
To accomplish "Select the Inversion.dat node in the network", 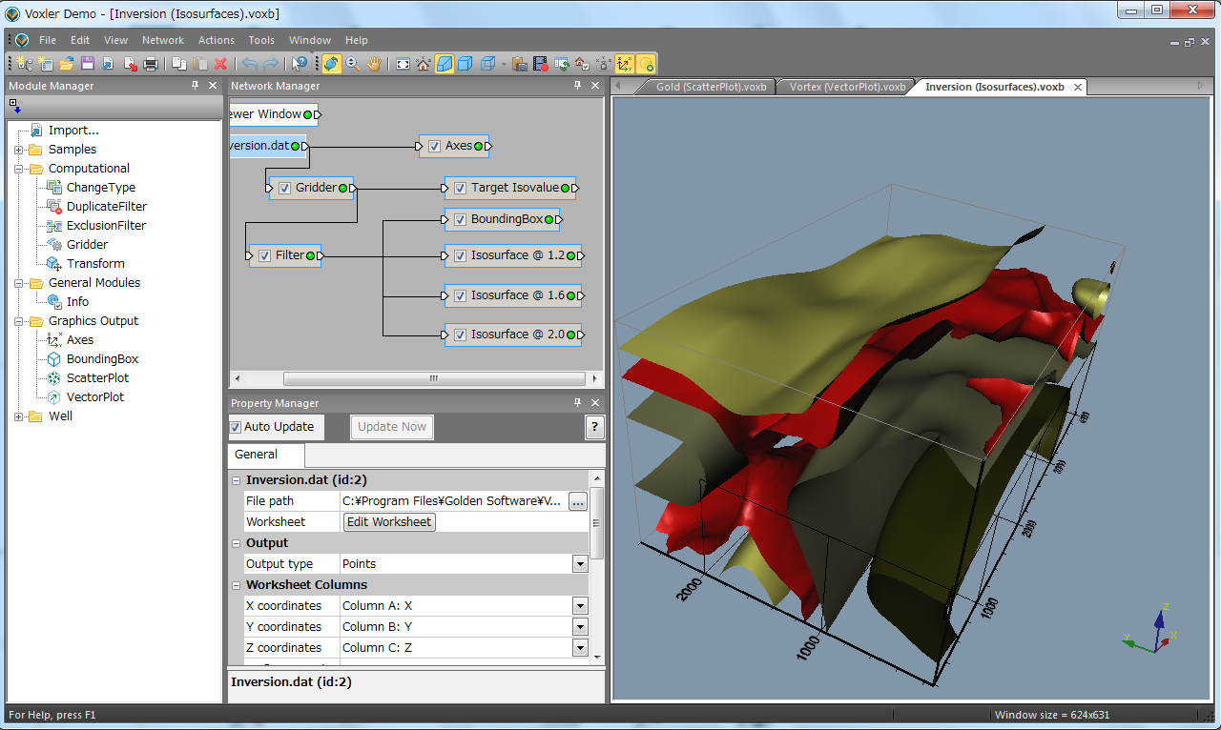I will 267,146.
